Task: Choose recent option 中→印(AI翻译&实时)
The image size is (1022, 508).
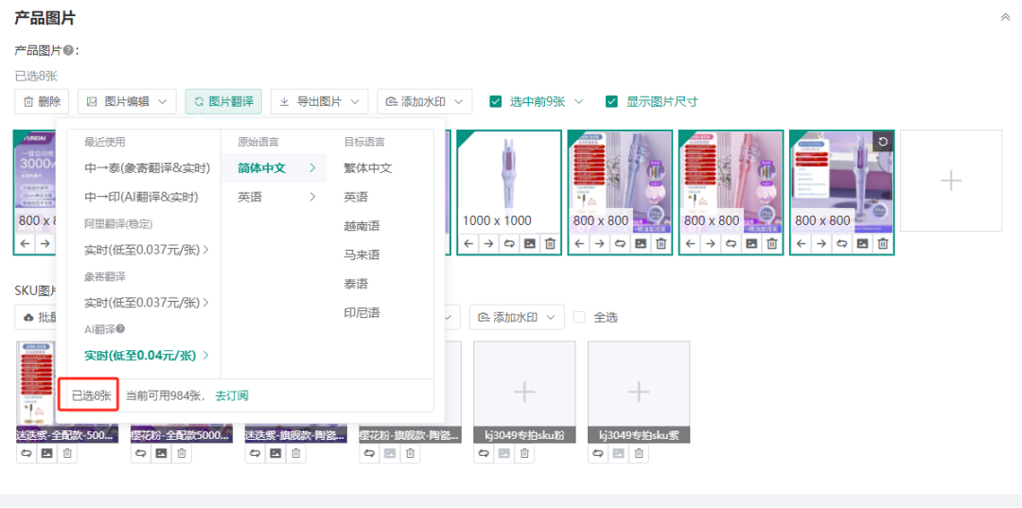Action: (141, 197)
